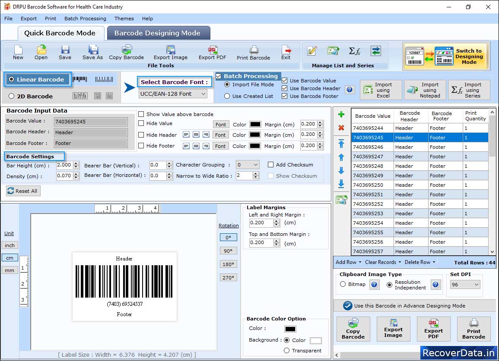Toggle the Batch Processing checkbox
Image resolution: width=499 pixels, height=361 pixels.
click(218, 76)
